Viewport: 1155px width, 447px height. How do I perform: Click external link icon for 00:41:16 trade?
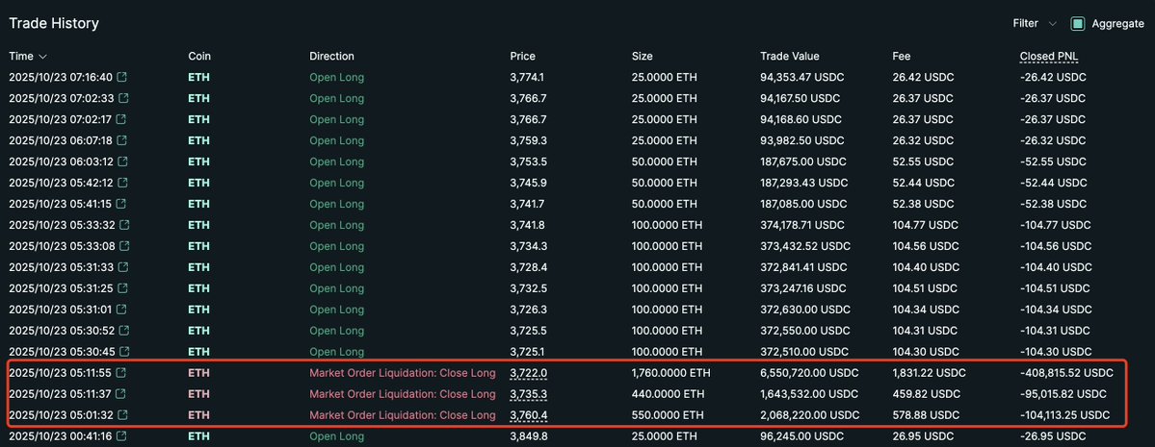pos(122,436)
